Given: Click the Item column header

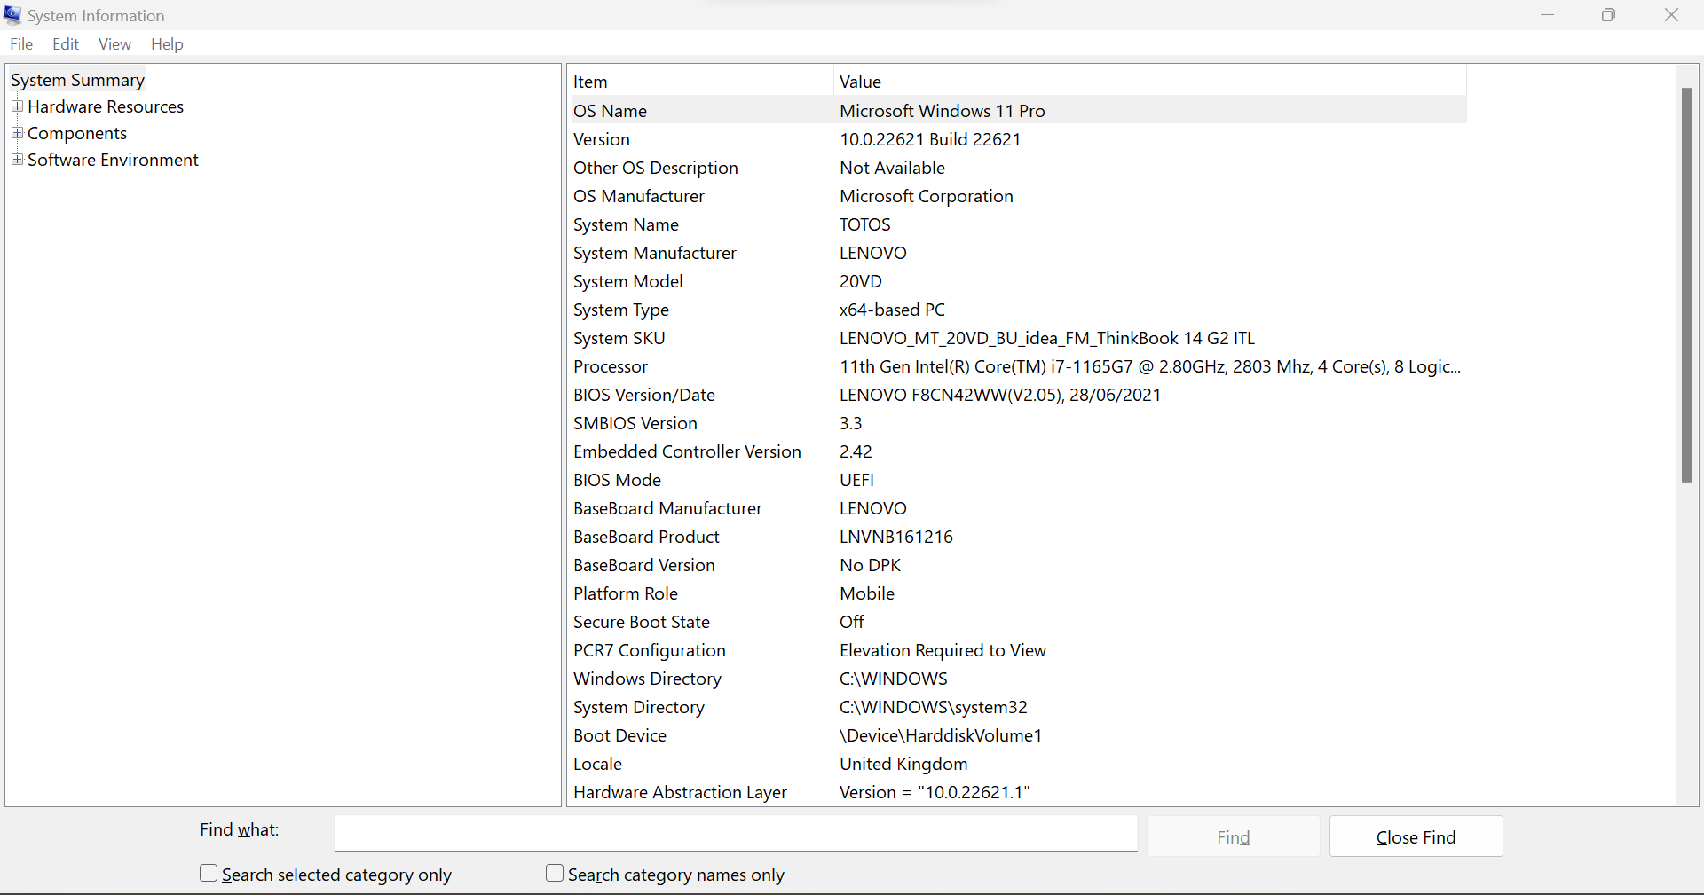Looking at the screenshot, I should click(700, 82).
